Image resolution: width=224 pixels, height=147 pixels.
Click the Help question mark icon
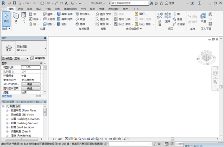click(x=199, y=3)
